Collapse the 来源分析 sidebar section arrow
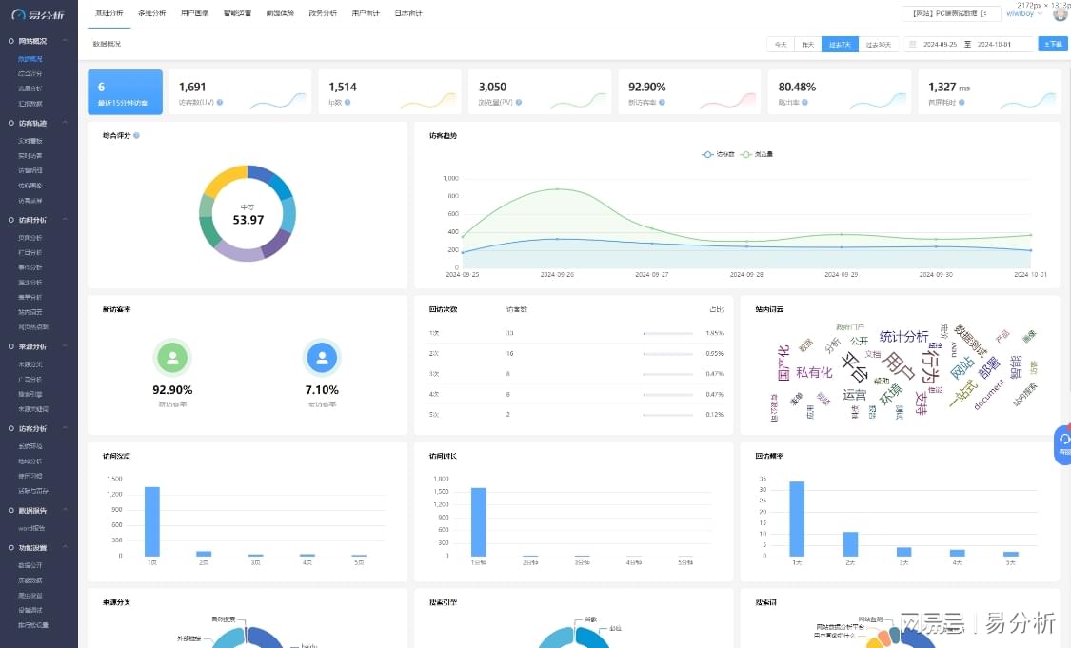1071x648 pixels. (x=65, y=347)
